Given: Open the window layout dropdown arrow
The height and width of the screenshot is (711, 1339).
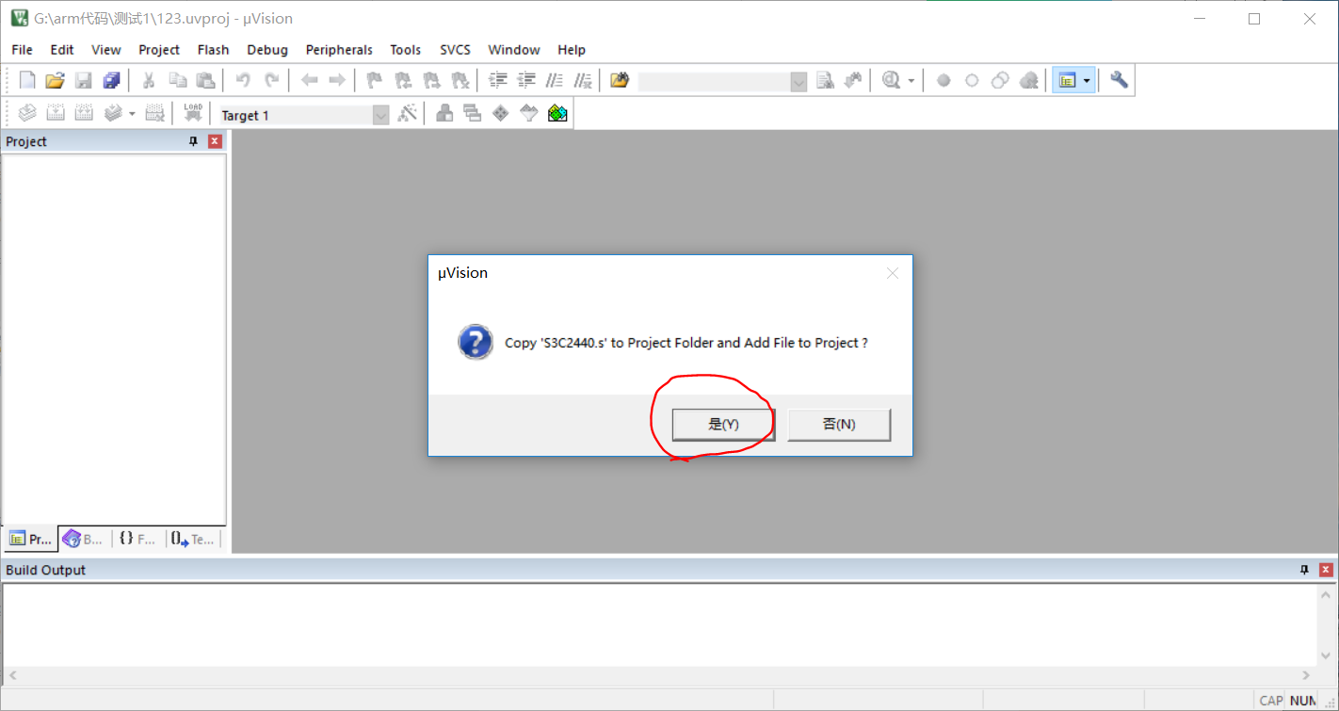Looking at the screenshot, I should click(x=1087, y=81).
